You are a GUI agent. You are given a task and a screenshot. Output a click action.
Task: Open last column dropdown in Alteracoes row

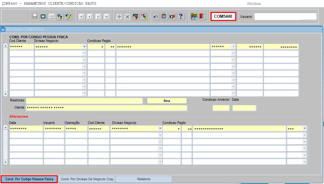305,129
